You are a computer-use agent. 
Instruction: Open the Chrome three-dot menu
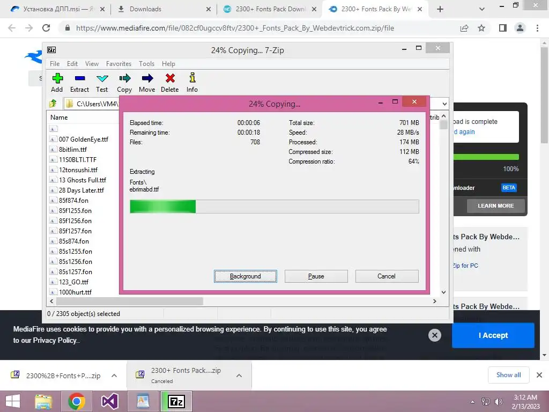[537, 28]
